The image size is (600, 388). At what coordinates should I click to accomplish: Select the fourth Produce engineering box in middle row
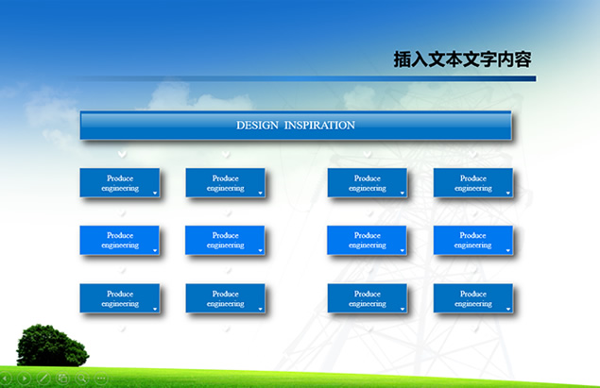coord(473,240)
